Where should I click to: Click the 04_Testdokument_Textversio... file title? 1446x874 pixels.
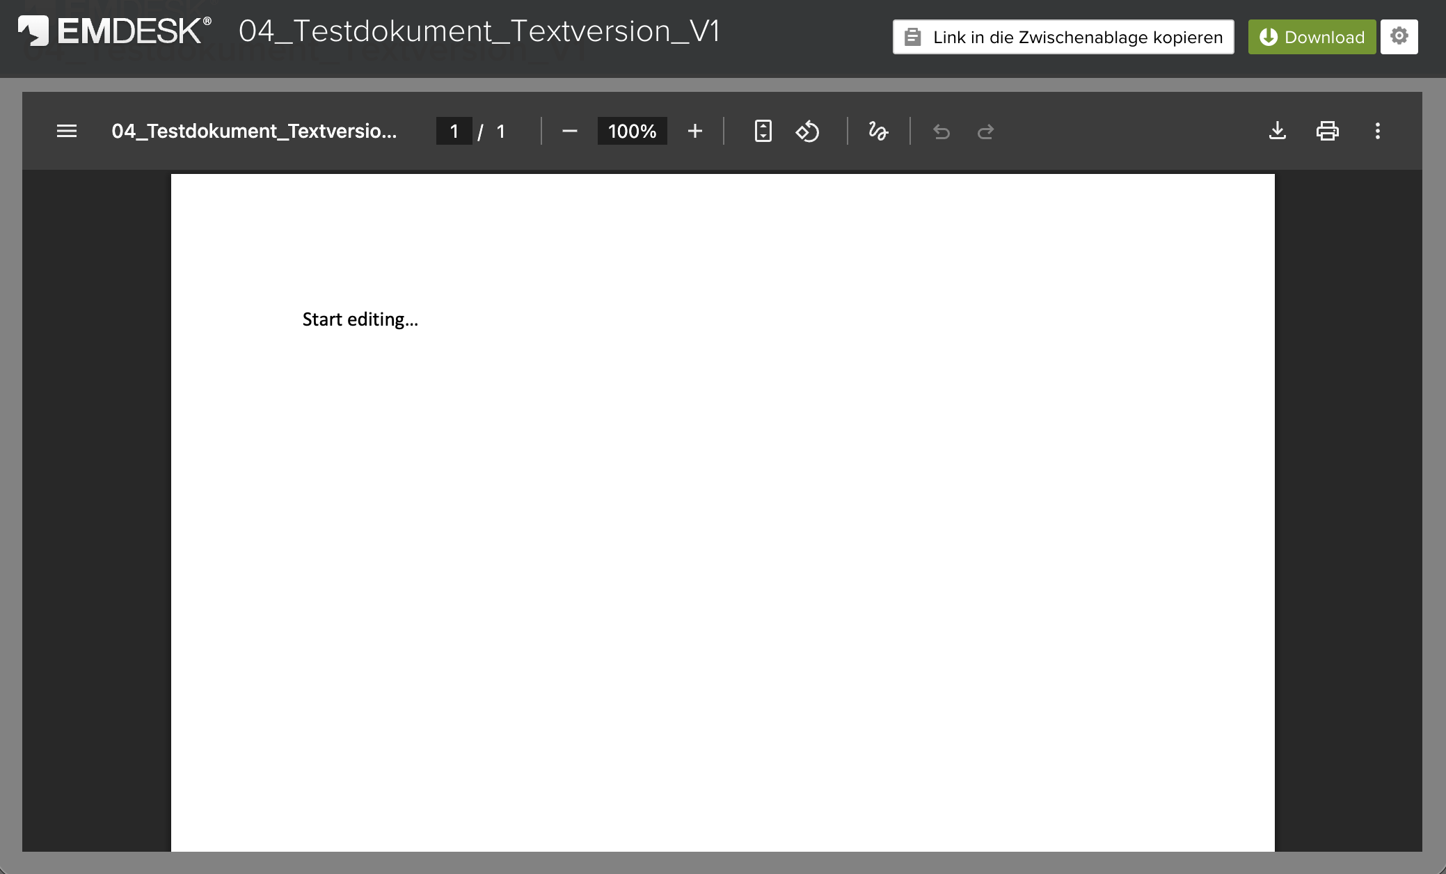click(254, 131)
